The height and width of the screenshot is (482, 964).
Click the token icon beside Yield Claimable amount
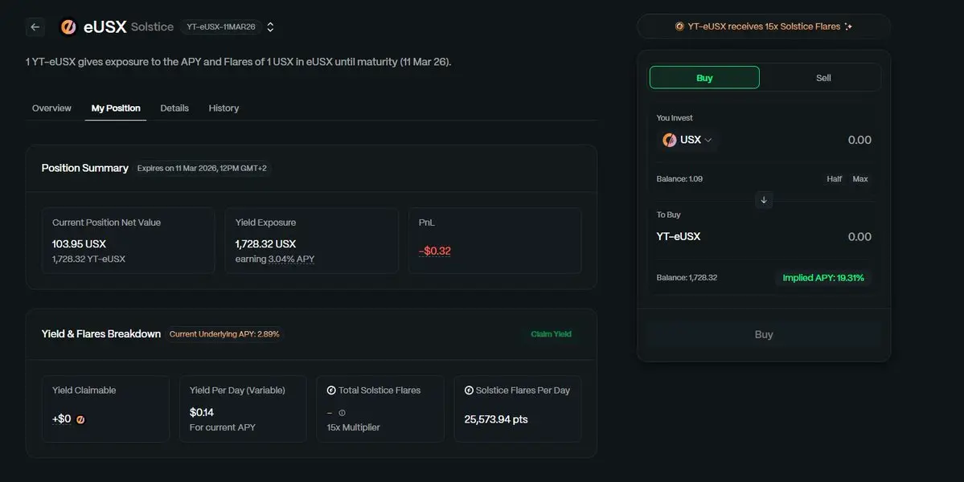pos(80,419)
